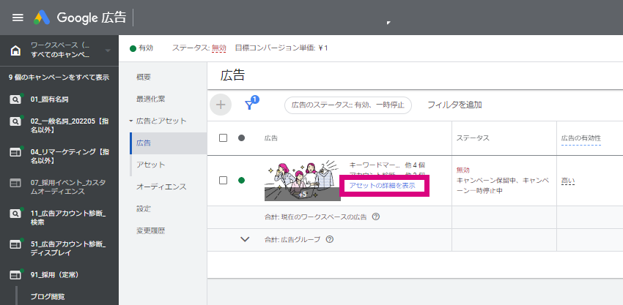Sort by ステータス column header

(473, 138)
